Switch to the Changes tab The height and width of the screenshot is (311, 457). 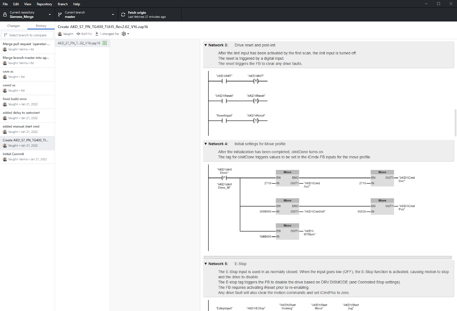[14, 26]
